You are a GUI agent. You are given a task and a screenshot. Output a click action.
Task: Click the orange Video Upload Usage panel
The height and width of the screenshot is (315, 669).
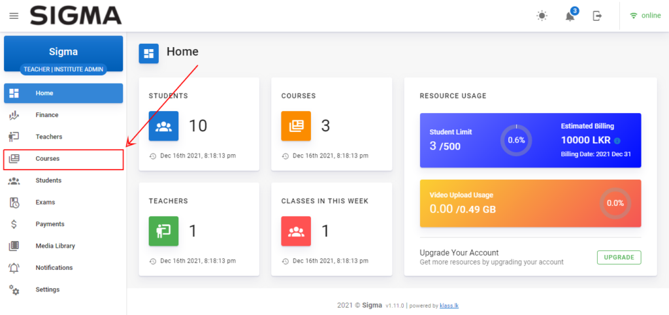(530, 203)
